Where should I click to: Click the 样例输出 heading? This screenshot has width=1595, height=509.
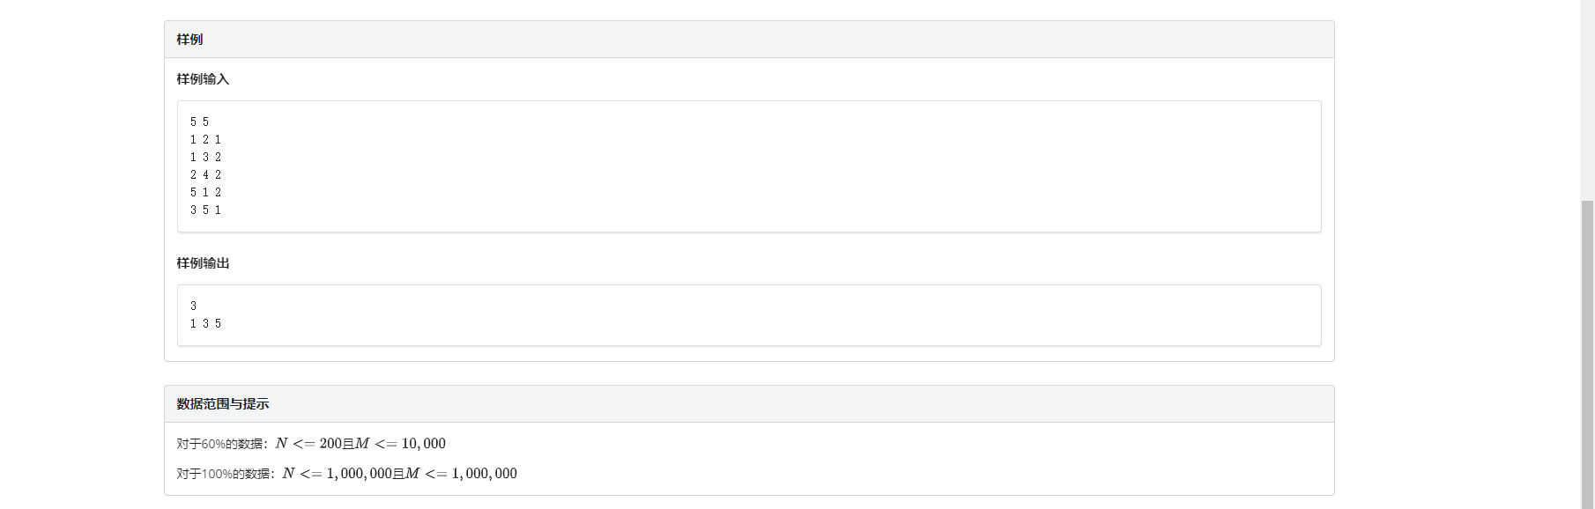pos(203,263)
